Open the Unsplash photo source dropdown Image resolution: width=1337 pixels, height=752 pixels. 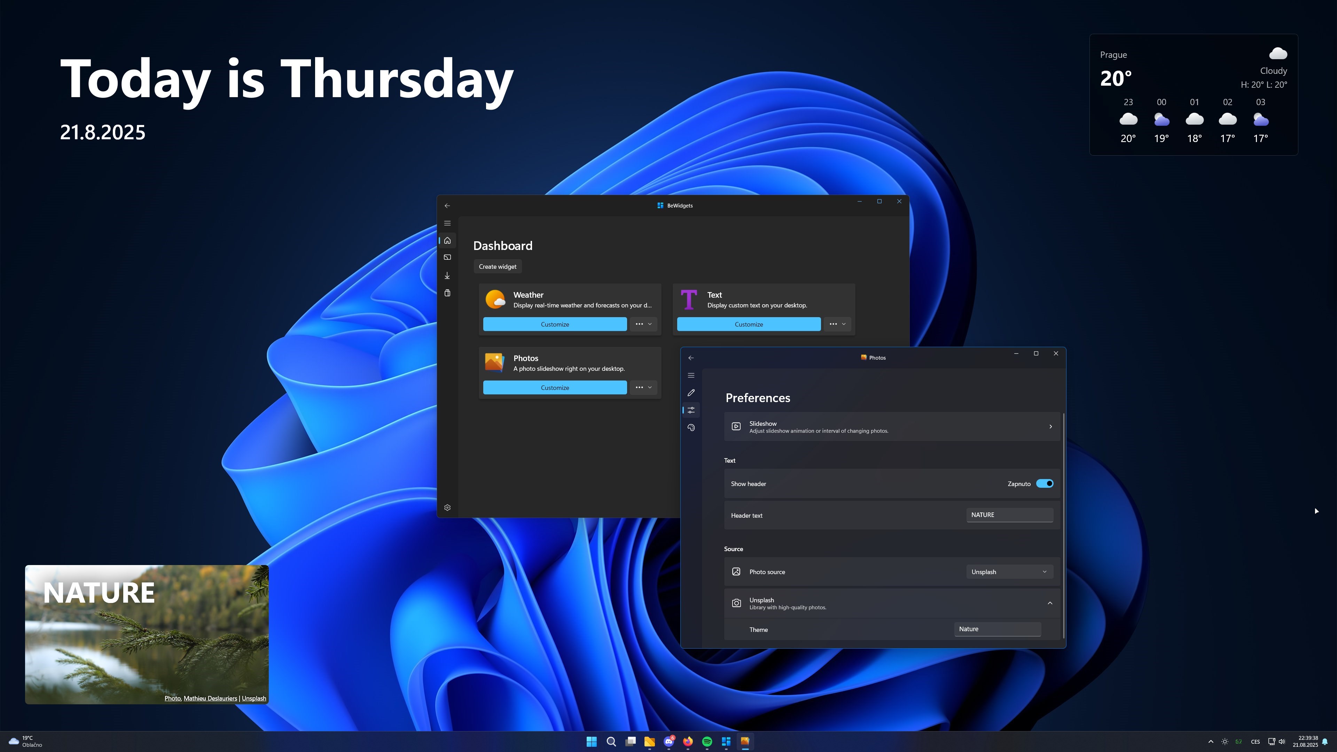pos(1009,571)
